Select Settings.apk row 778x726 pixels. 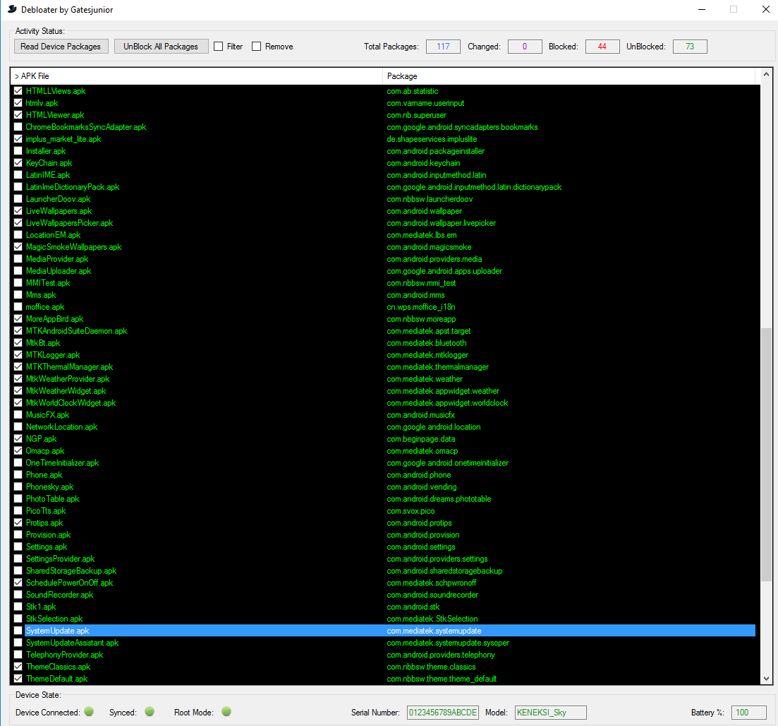coord(383,547)
